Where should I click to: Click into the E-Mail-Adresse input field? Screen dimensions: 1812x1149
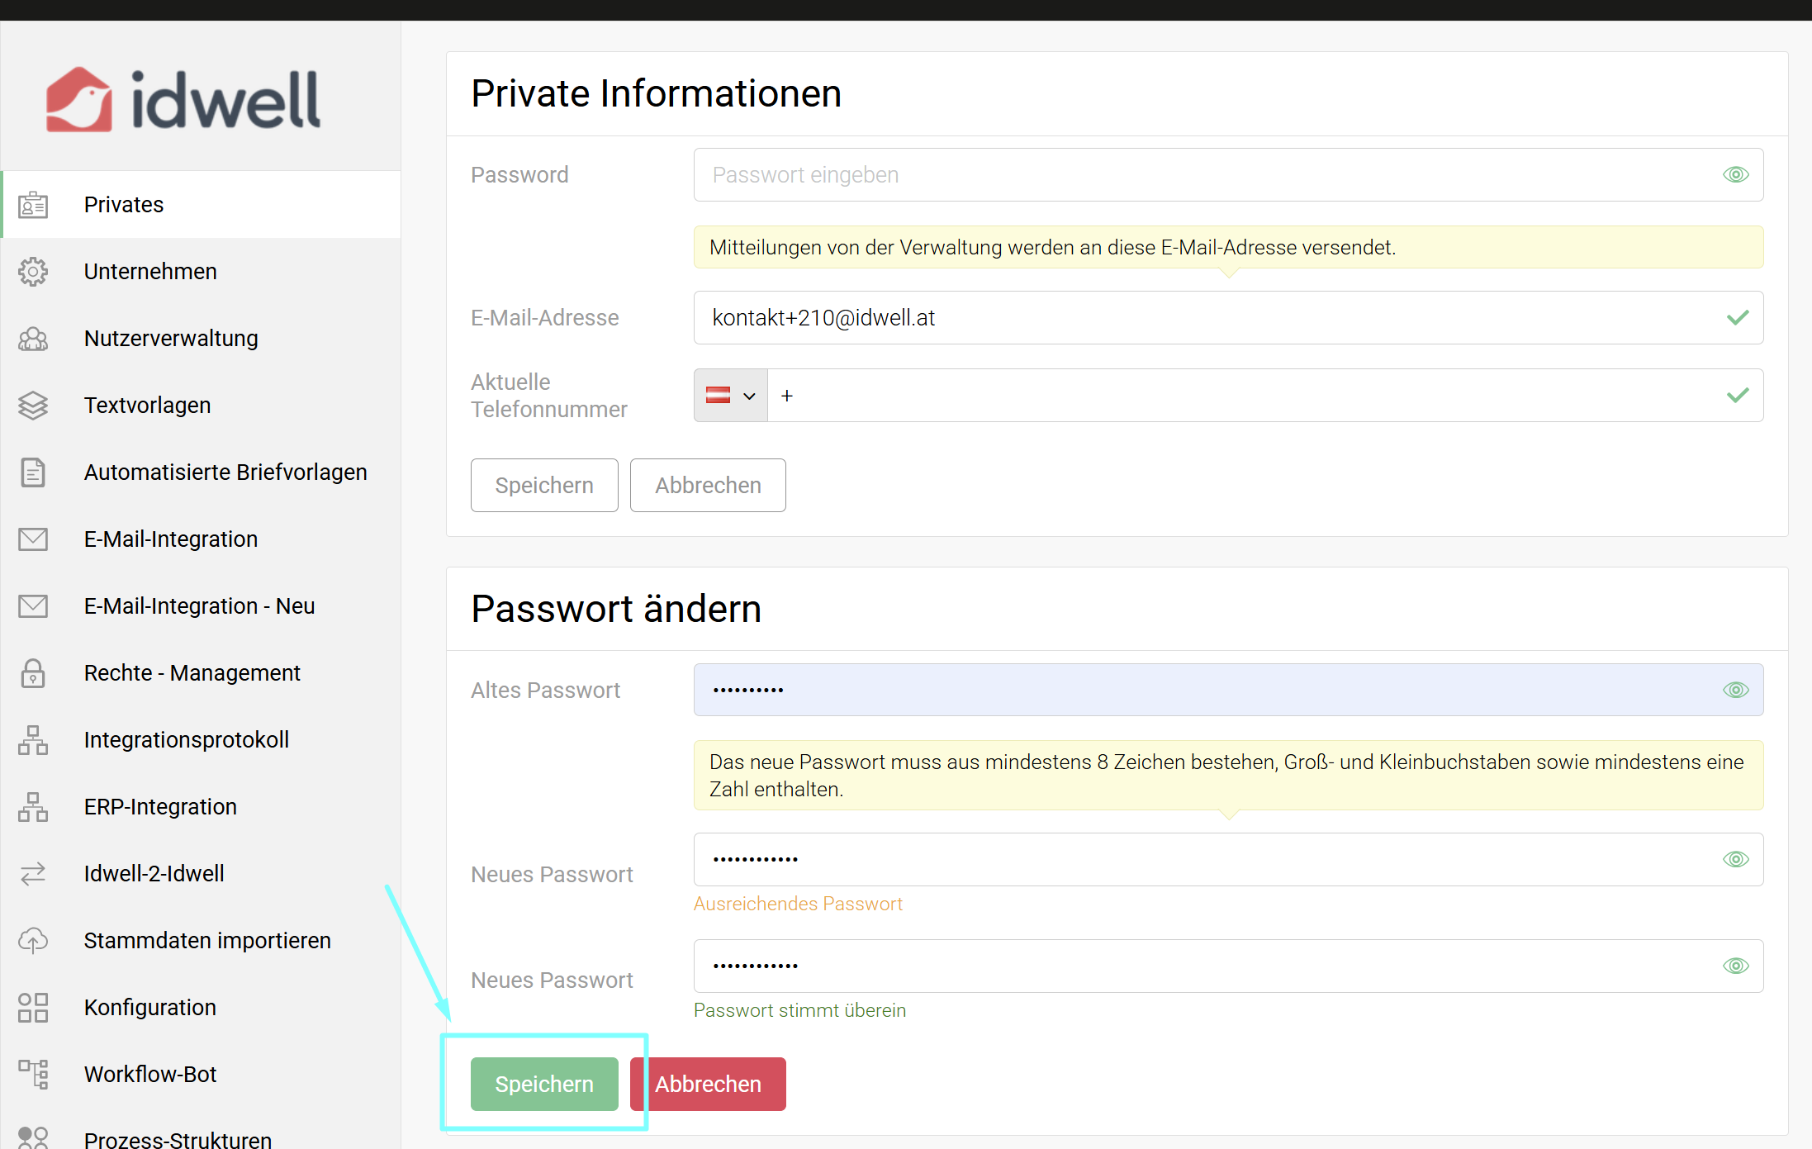pos(1206,318)
